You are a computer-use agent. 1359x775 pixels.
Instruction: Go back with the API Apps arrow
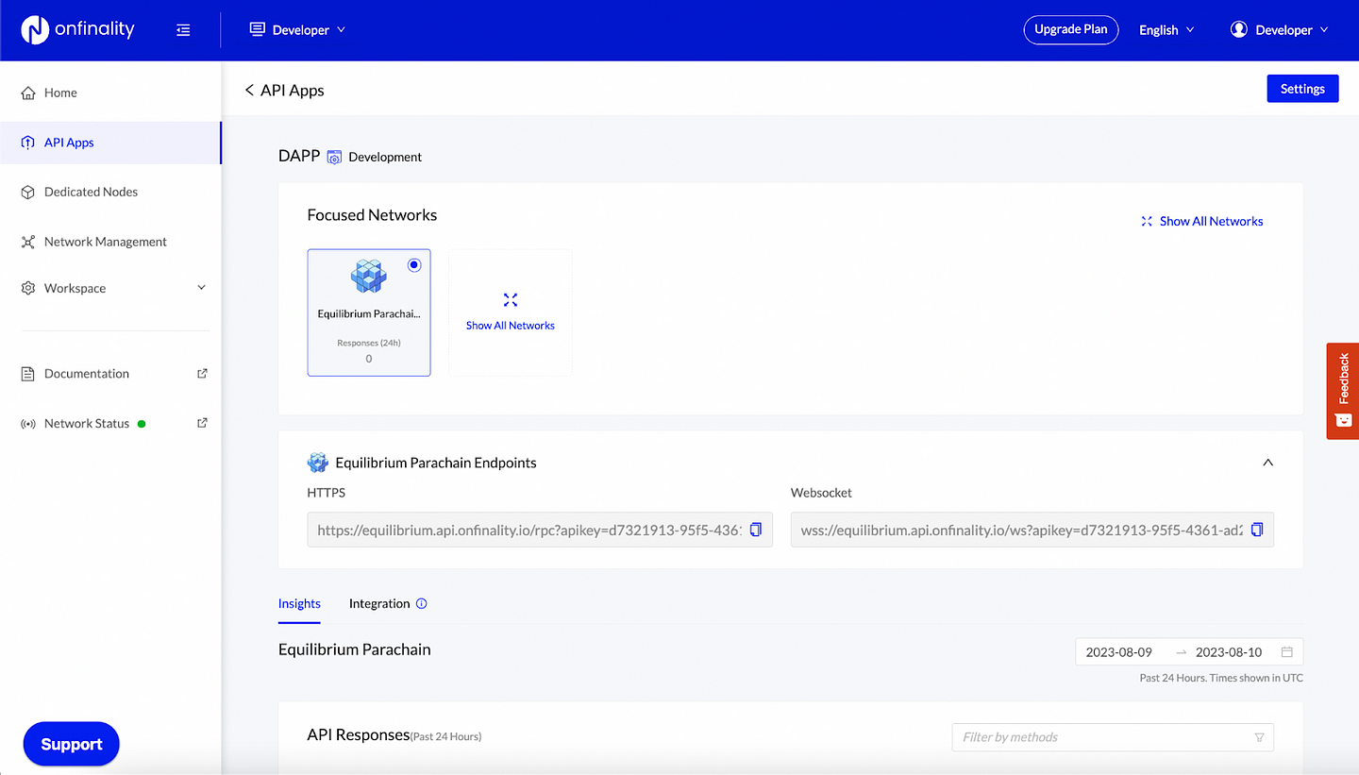click(x=249, y=90)
